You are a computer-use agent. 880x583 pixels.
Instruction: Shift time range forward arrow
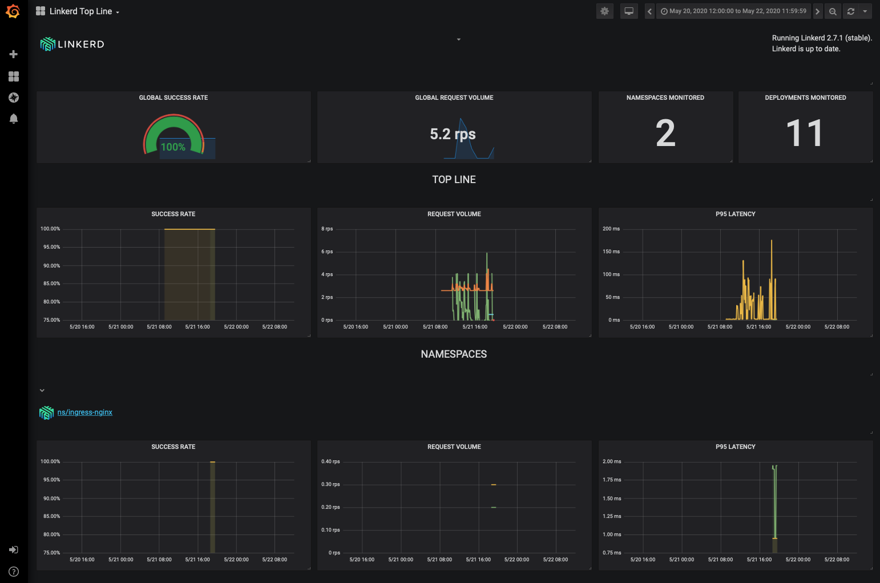pyautogui.click(x=817, y=11)
